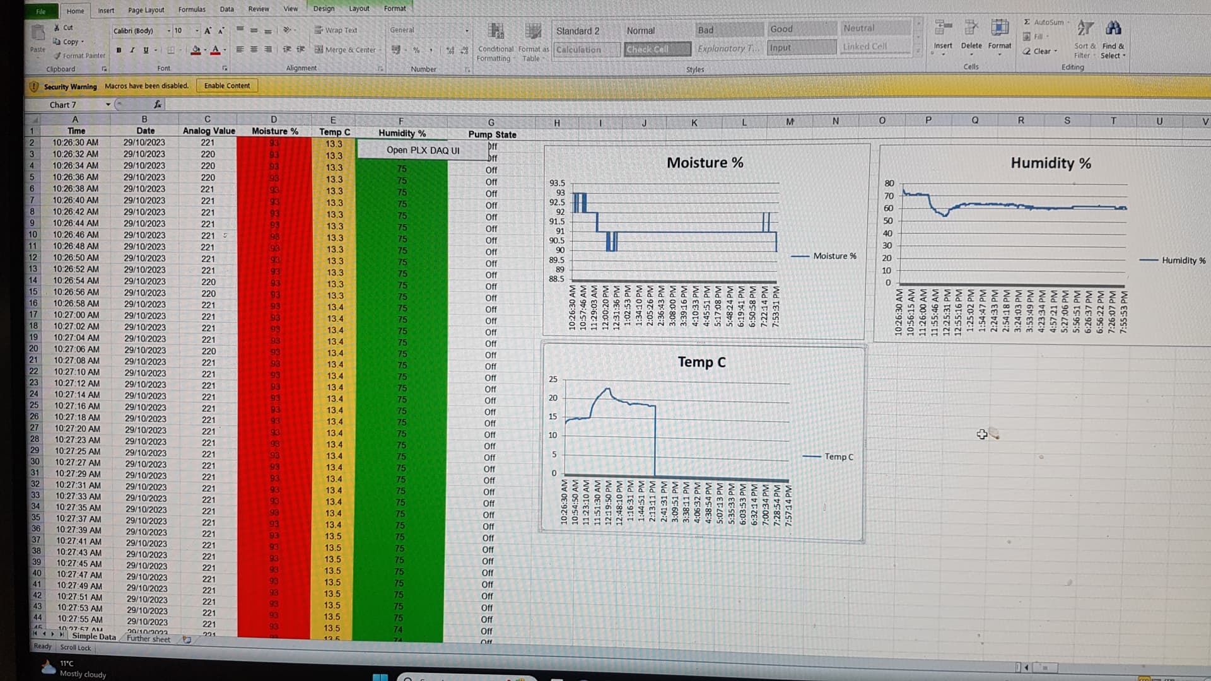Toggle bold formatting
Viewport: 1211px width, 681px height.
(x=118, y=49)
